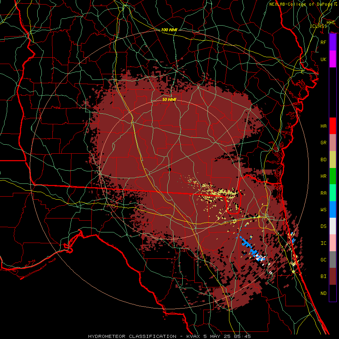Click the "ND" legend label
The image size is (339, 339).
pyautogui.click(x=324, y=293)
